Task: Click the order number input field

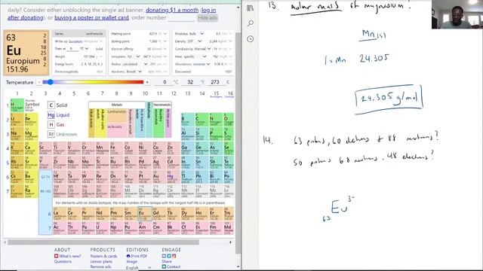Action: tap(181, 18)
